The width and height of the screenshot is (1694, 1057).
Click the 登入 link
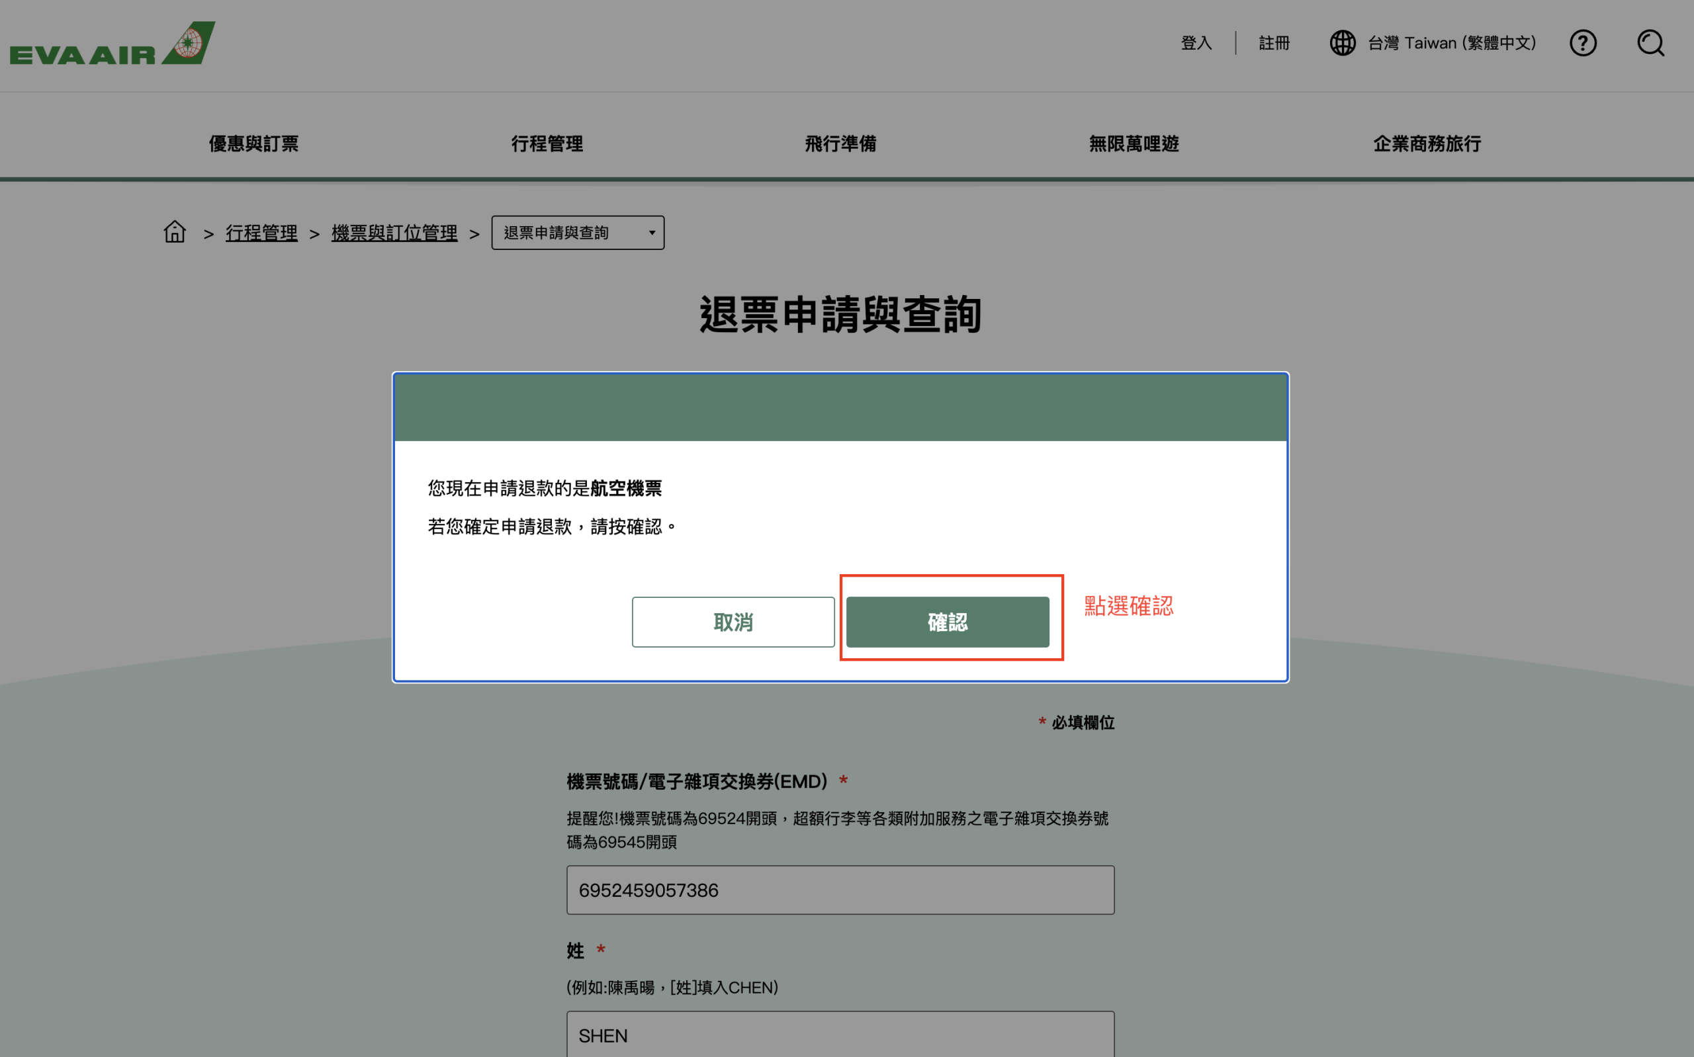coord(1196,44)
